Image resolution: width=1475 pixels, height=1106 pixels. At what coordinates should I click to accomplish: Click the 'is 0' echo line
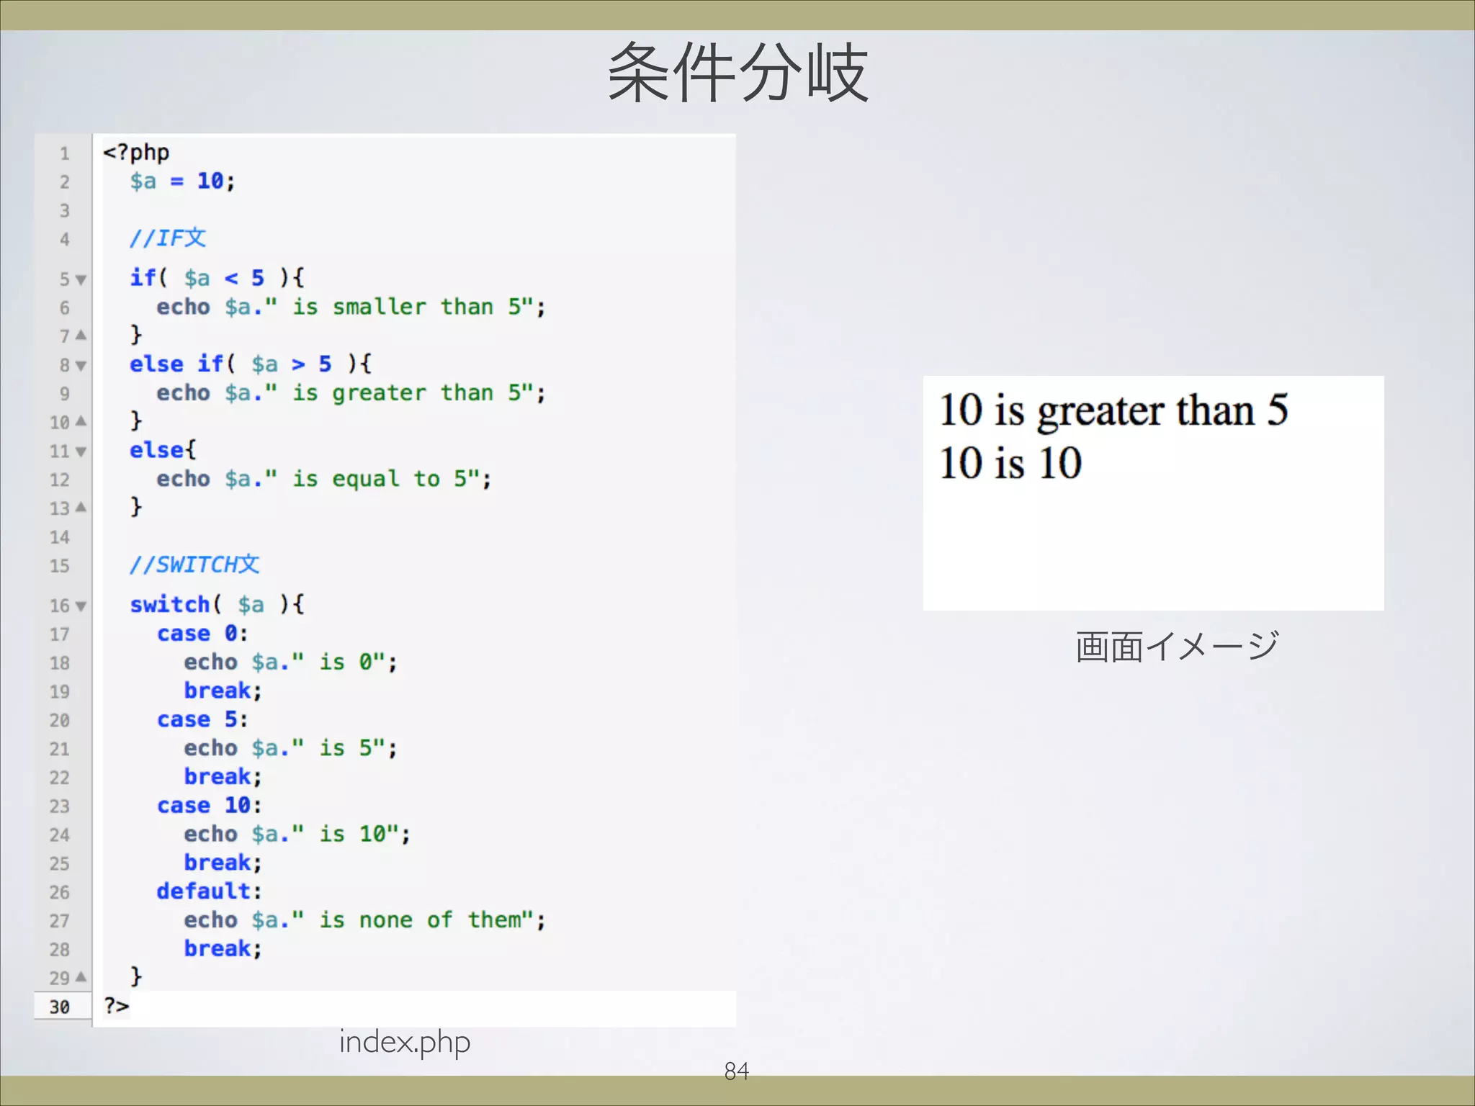tap(290, 662)
